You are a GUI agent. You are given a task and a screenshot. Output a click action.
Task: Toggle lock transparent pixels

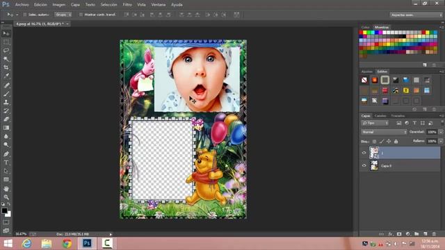coord(374,141)
